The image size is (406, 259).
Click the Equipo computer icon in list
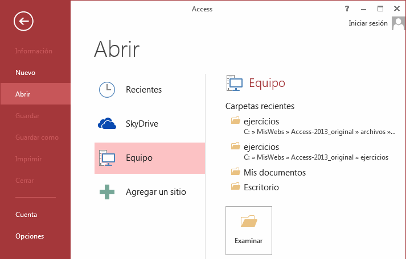click(x=106, y=158)
